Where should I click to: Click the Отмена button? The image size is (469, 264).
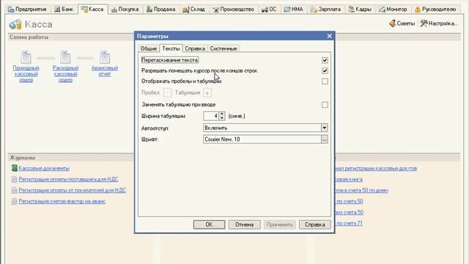(x=244, y=224)
